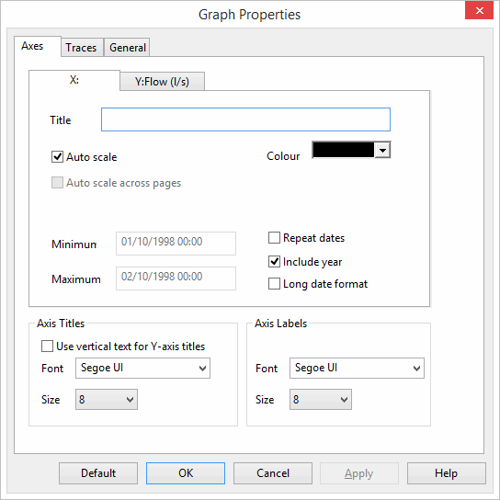Open the Axis Titles Size dropdown
500x500 pixels.
coord(107,399)
